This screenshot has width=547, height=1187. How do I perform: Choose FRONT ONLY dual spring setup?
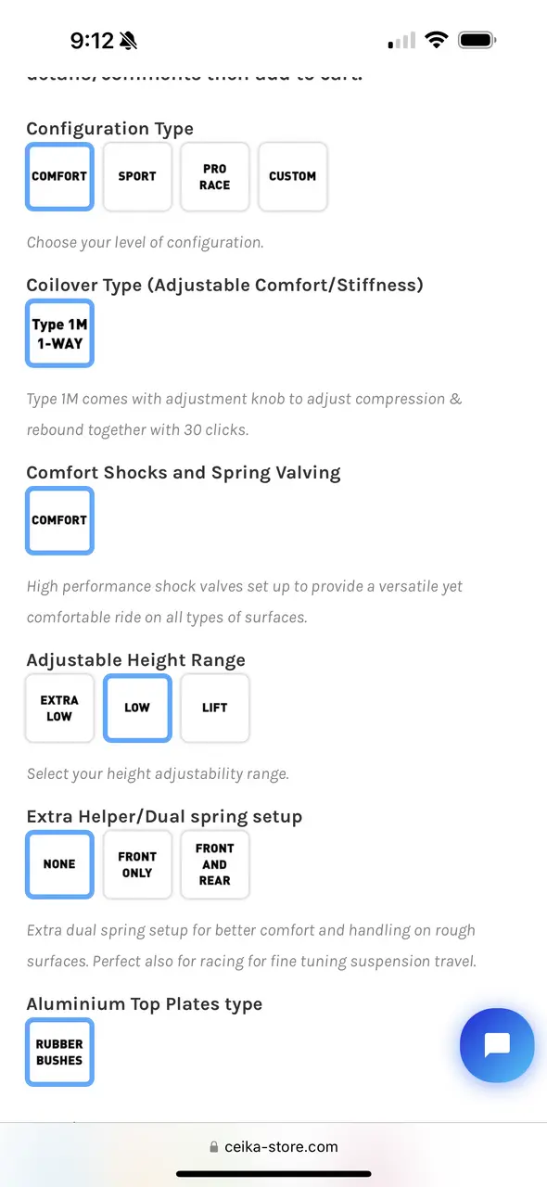[137, 864]
